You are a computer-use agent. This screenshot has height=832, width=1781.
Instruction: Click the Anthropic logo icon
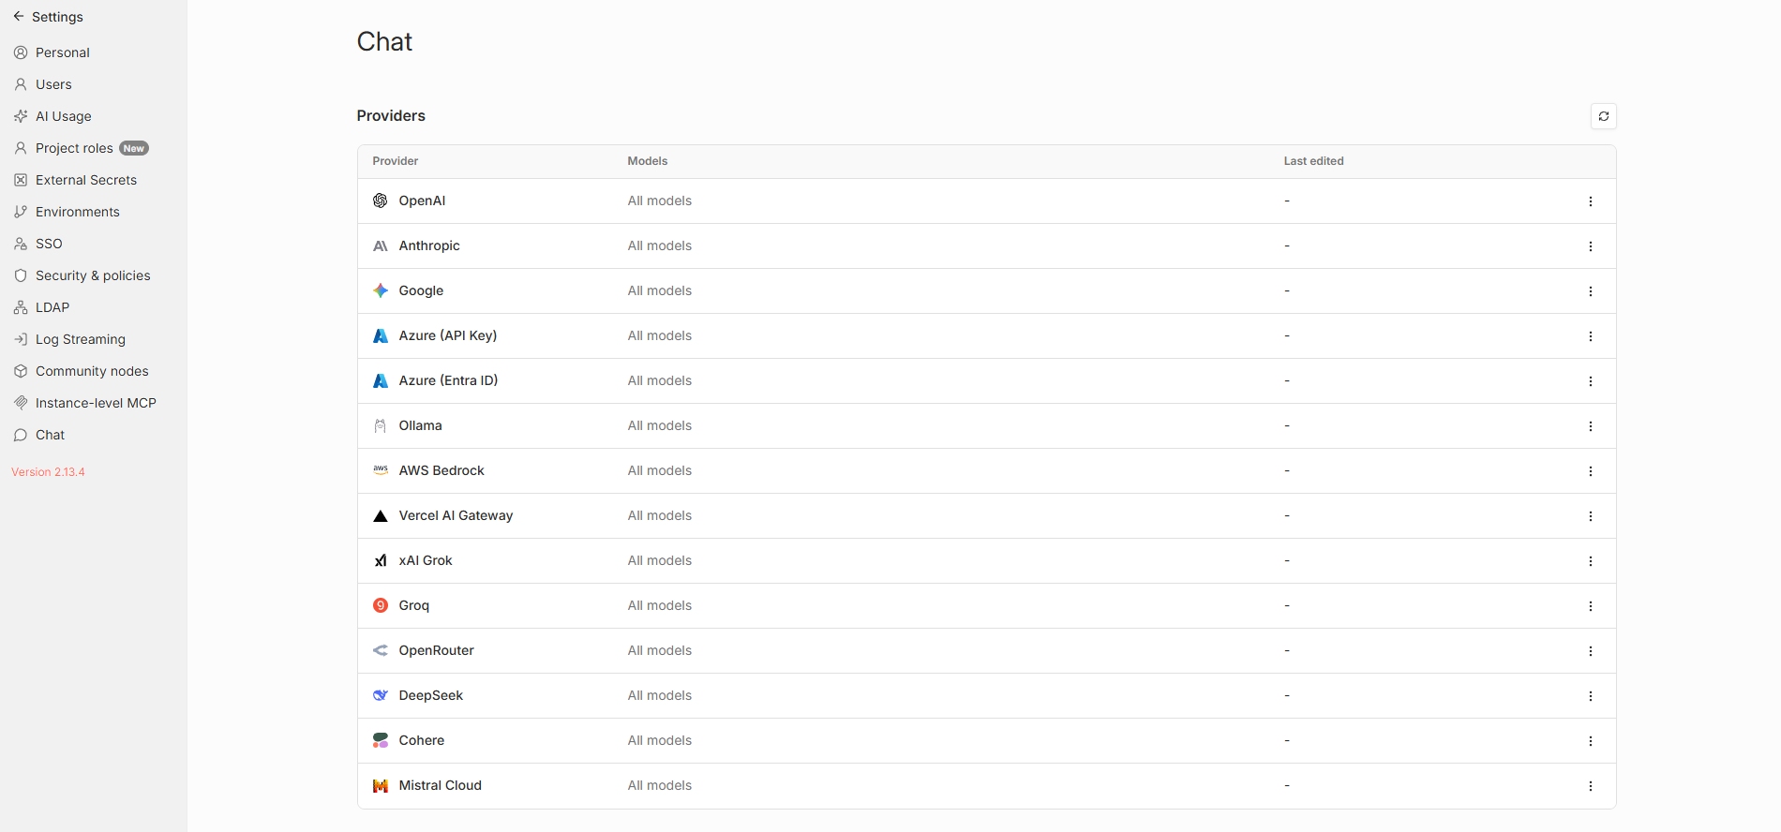(x=381, y=245)
